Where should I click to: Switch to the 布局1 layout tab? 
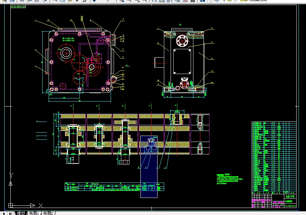pos(34,213)
